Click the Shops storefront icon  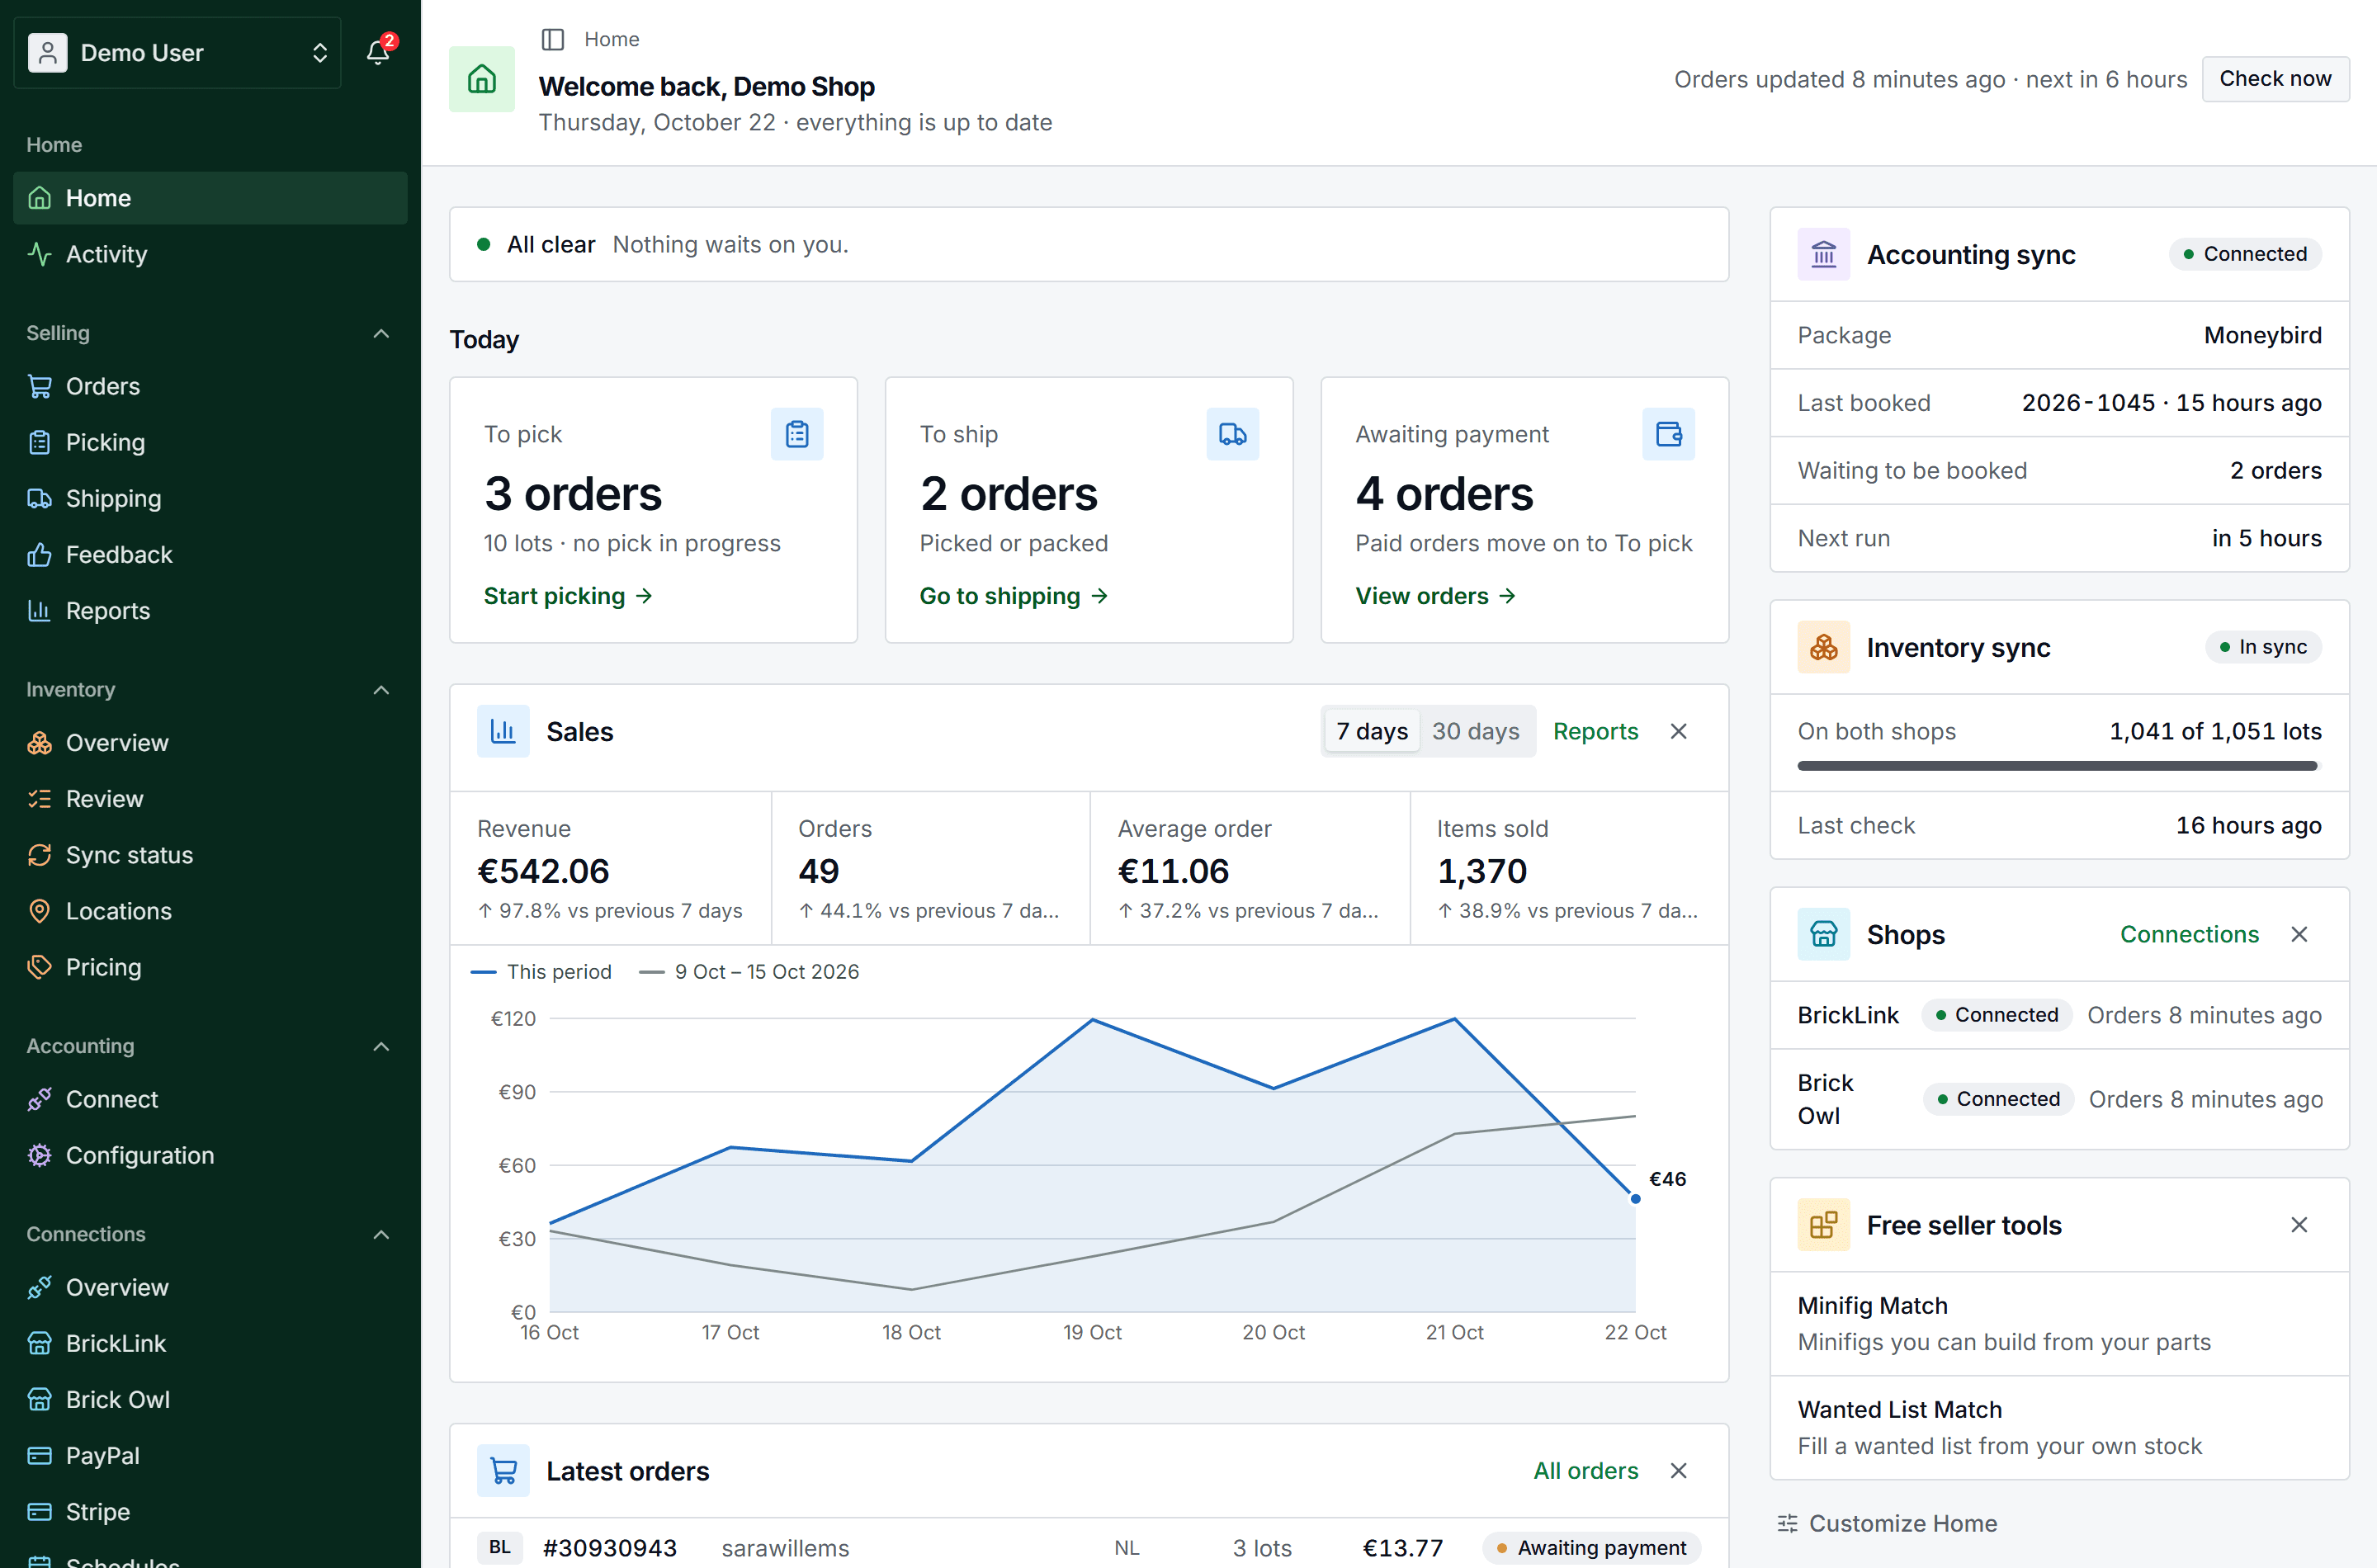1823,934
